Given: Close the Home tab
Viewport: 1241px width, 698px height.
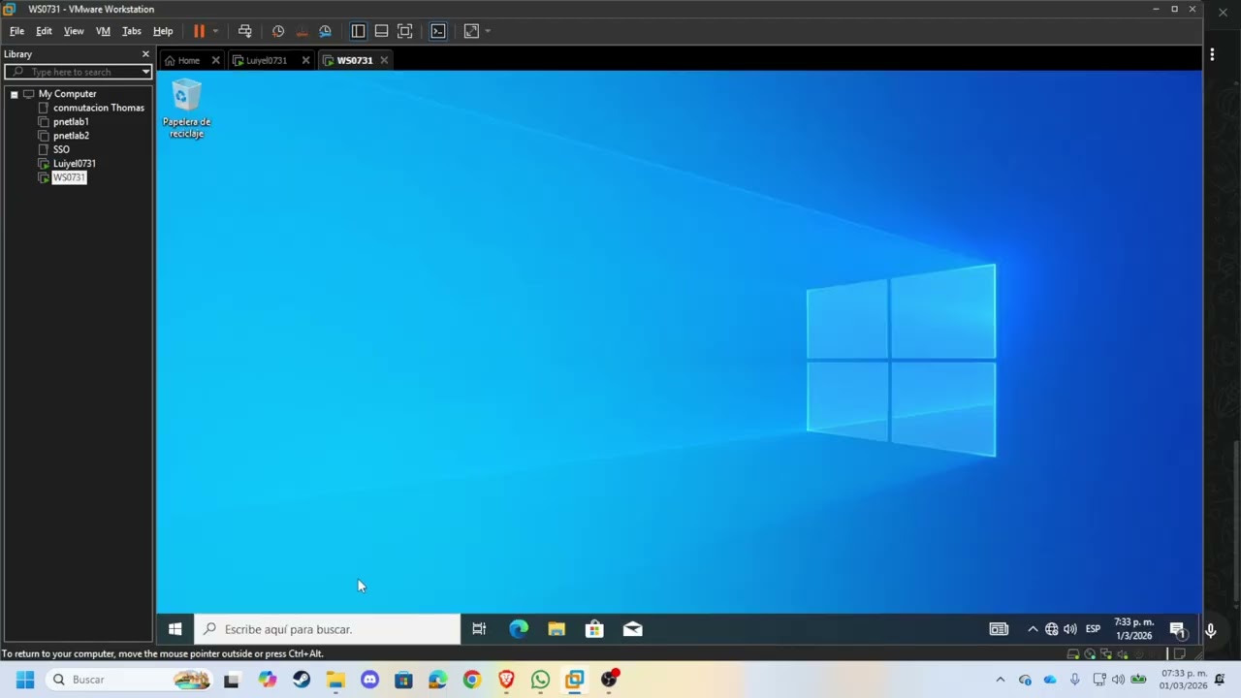Looking at the screenshot, I should [215, 60].
